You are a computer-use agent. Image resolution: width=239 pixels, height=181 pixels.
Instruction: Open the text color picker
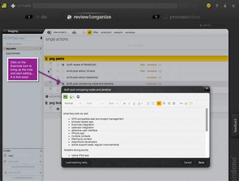coord(140,104)
